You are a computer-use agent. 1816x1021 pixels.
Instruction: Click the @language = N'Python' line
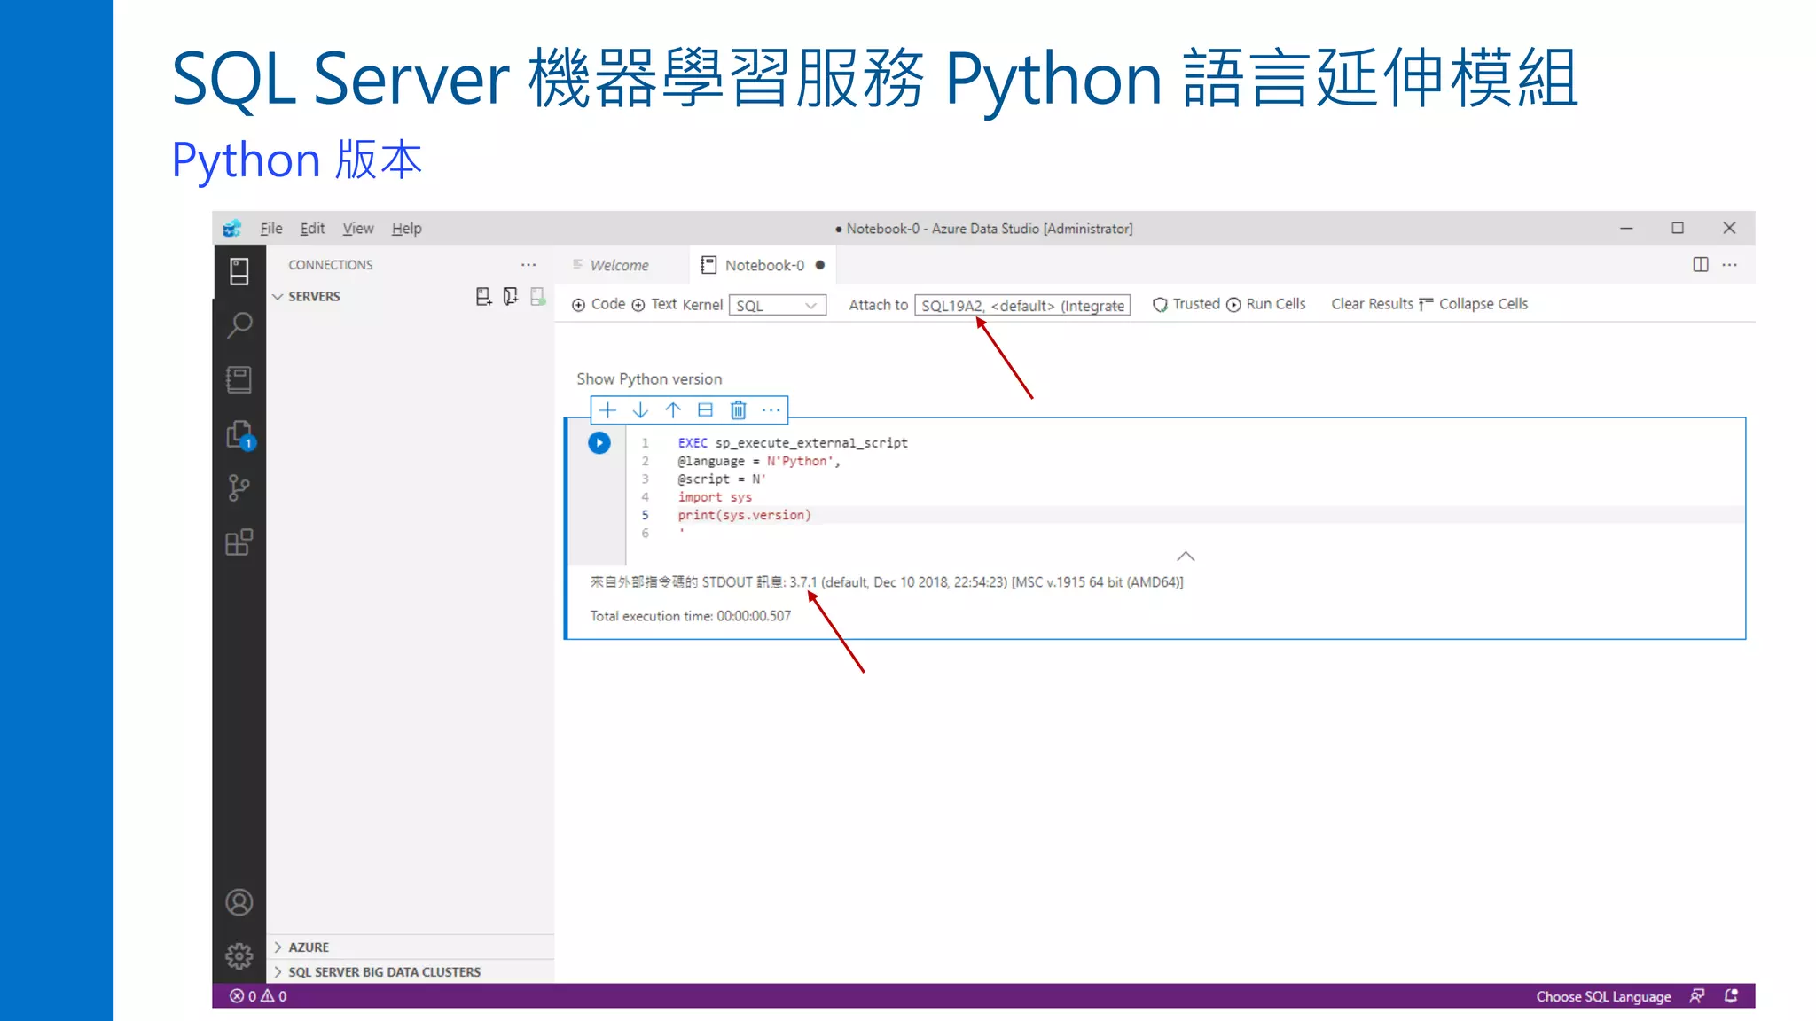(x=758, y=461)
